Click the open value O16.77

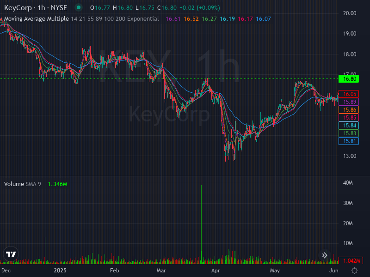click(100, 8)
